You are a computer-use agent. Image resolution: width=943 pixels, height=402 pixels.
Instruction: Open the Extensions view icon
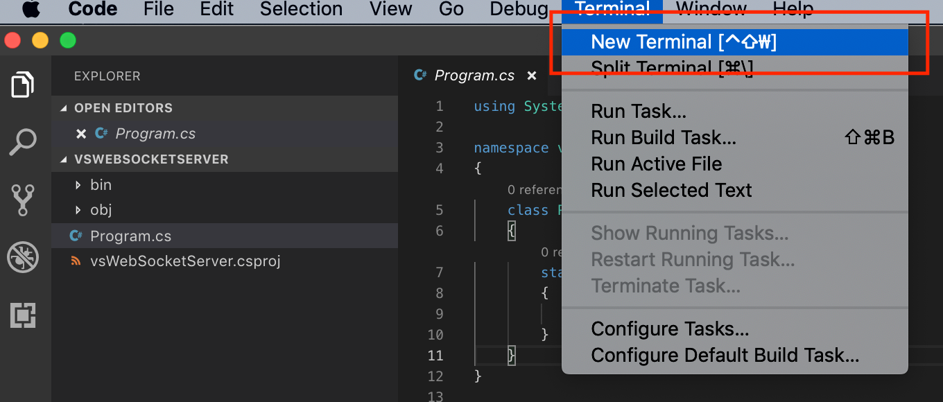pos(23,315)
